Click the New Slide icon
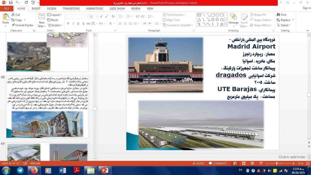Image resolution: width=311 pixels, height=175 pixels. pyautogui.click(x=41, y=17)
